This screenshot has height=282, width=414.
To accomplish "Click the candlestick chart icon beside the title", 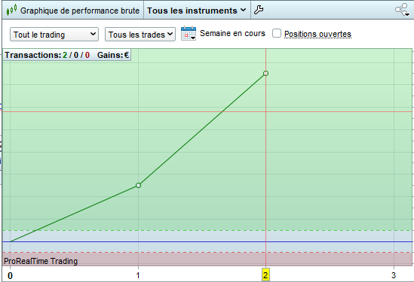I will [x=11, y=10].
